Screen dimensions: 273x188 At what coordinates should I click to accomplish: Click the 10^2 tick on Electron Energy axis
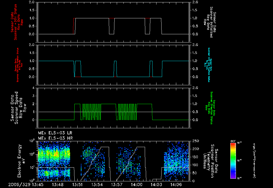pos(32,154)
